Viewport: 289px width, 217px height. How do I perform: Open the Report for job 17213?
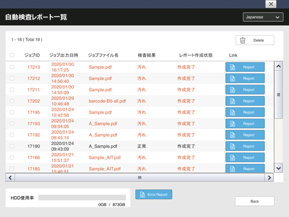click(x=245, y=67)
